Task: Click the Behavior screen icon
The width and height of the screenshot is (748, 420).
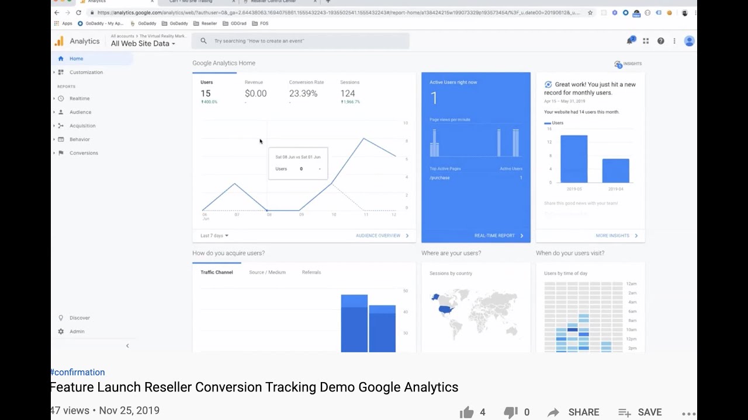Action: (61, 139)
